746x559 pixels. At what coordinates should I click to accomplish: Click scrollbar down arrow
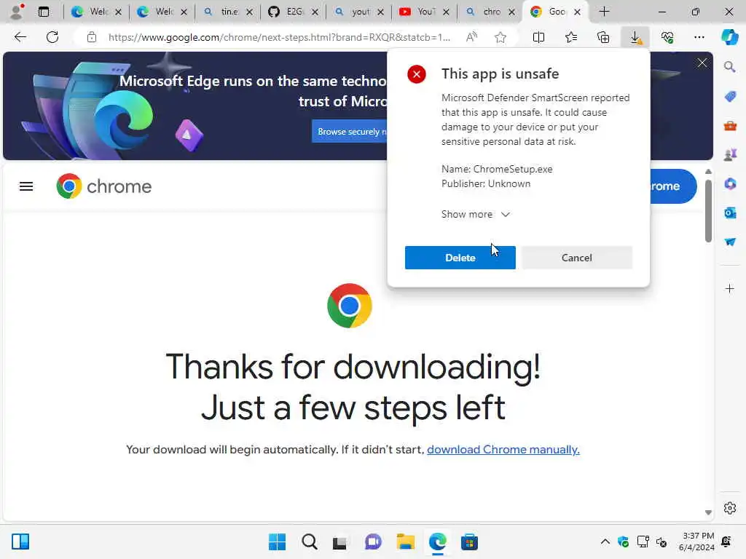708,512
